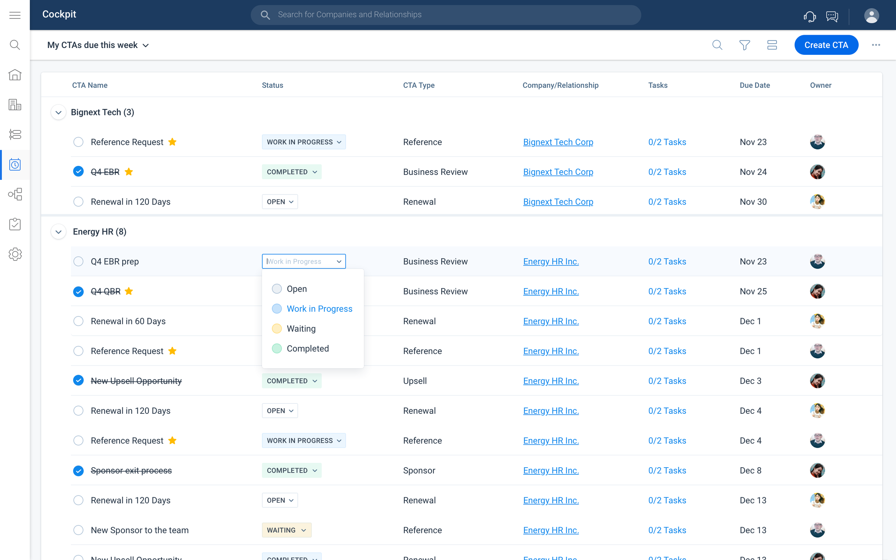Screen dimensions: 896x560
Task: Open the My CTAs due this week dropdown
Action: pyautogui.click(x=98, y=45)
